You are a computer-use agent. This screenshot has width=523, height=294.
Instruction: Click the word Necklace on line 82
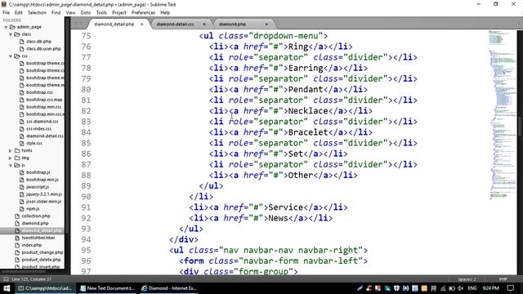coord(308,111)
